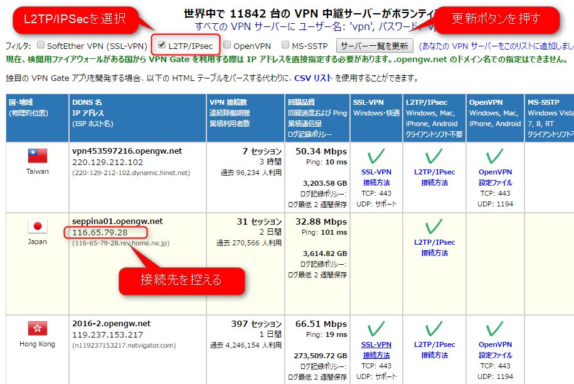
Task: Click the 273,509.72 GB traffic value
Action: (x=321, y=356)
